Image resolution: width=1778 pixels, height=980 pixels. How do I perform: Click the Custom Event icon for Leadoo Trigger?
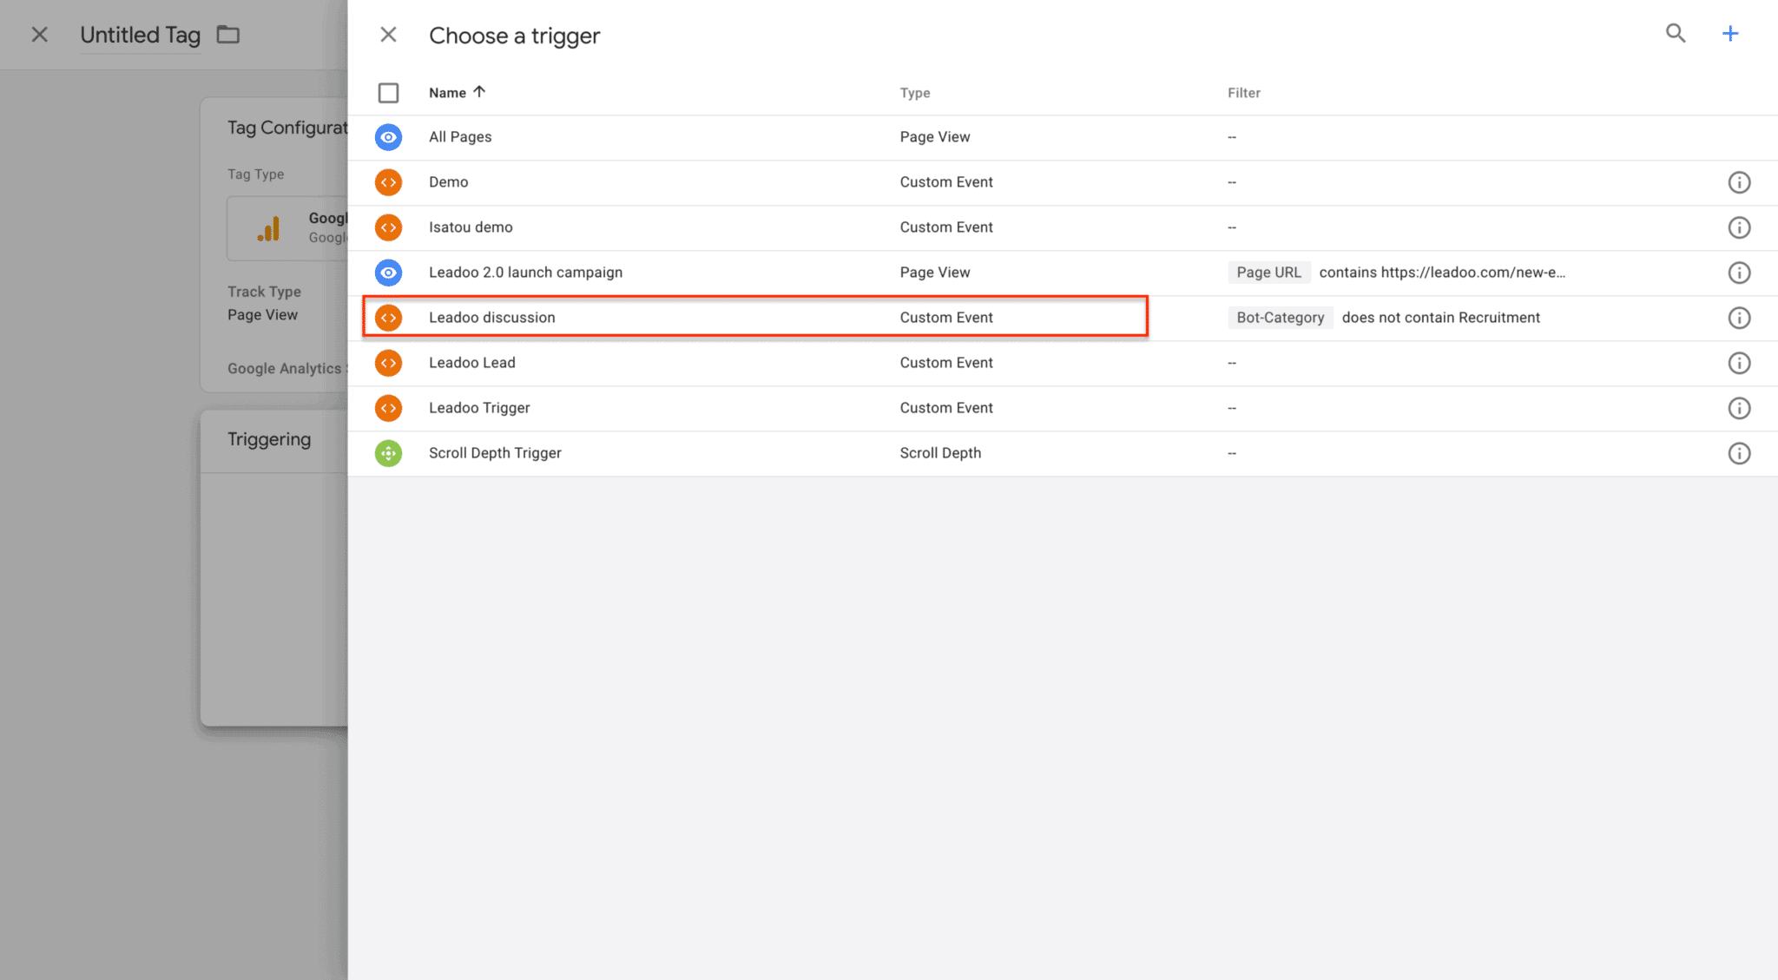tap(388, 408)
